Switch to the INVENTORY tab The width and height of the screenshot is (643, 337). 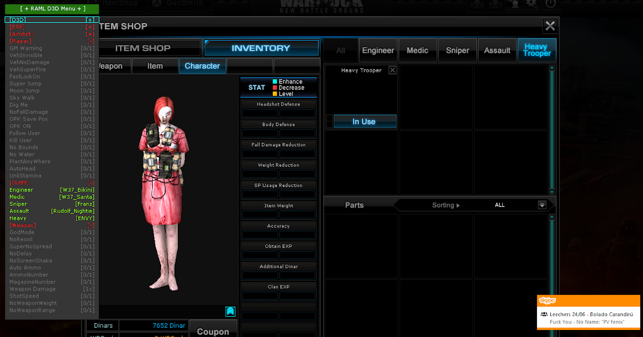[260, 48]
